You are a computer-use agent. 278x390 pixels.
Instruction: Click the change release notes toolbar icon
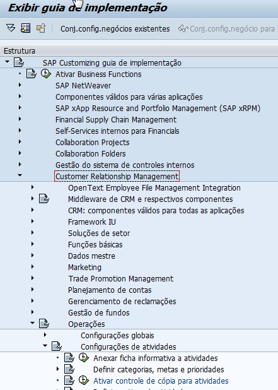[41, 28]
